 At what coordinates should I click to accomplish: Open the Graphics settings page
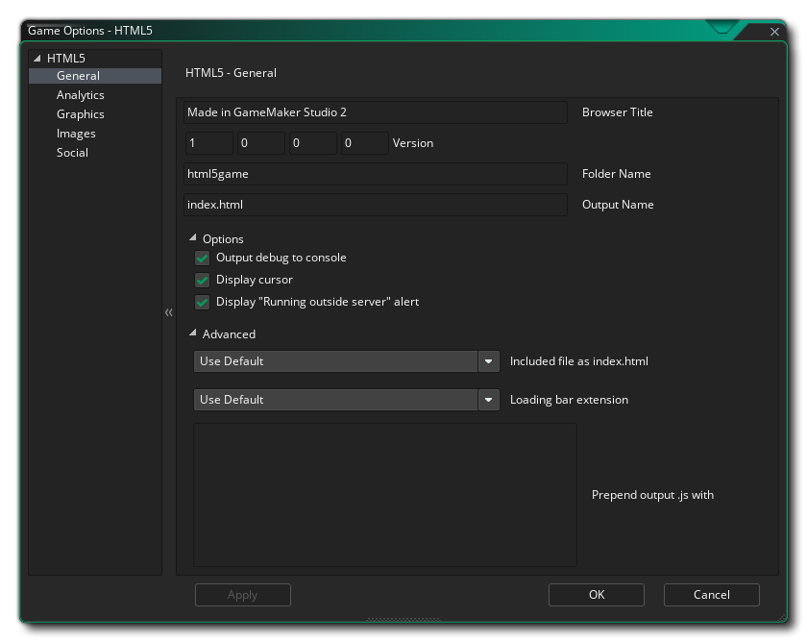point(80,113)
